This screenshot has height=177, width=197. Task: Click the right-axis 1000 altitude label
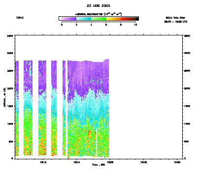(187, 124)
